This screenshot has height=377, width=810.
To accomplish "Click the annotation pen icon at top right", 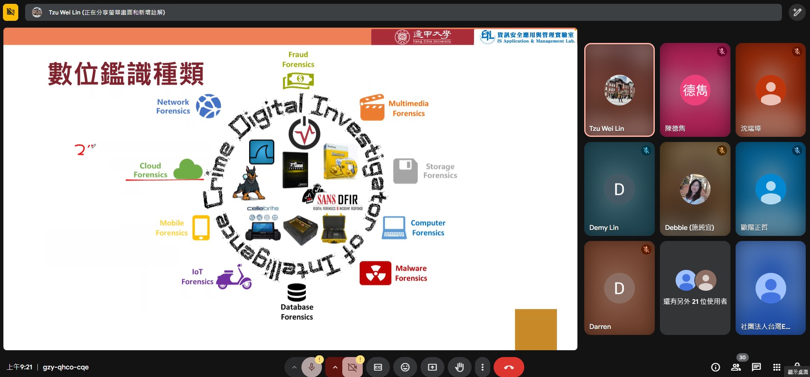I will (797, 12).
